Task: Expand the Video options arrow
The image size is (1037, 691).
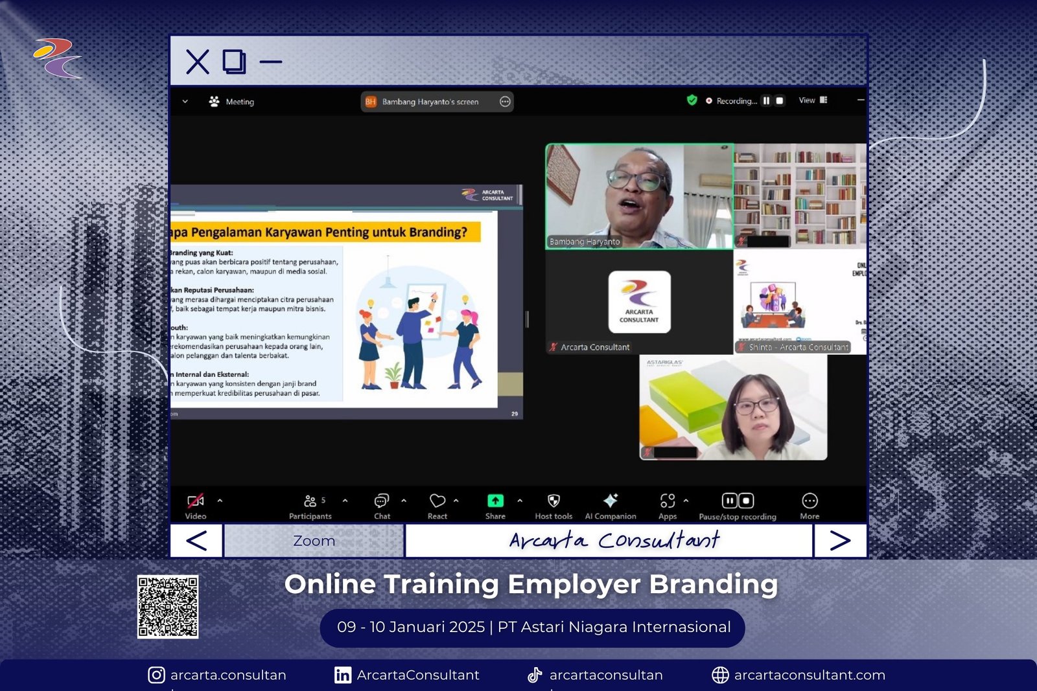Action: tap(220, 501)
